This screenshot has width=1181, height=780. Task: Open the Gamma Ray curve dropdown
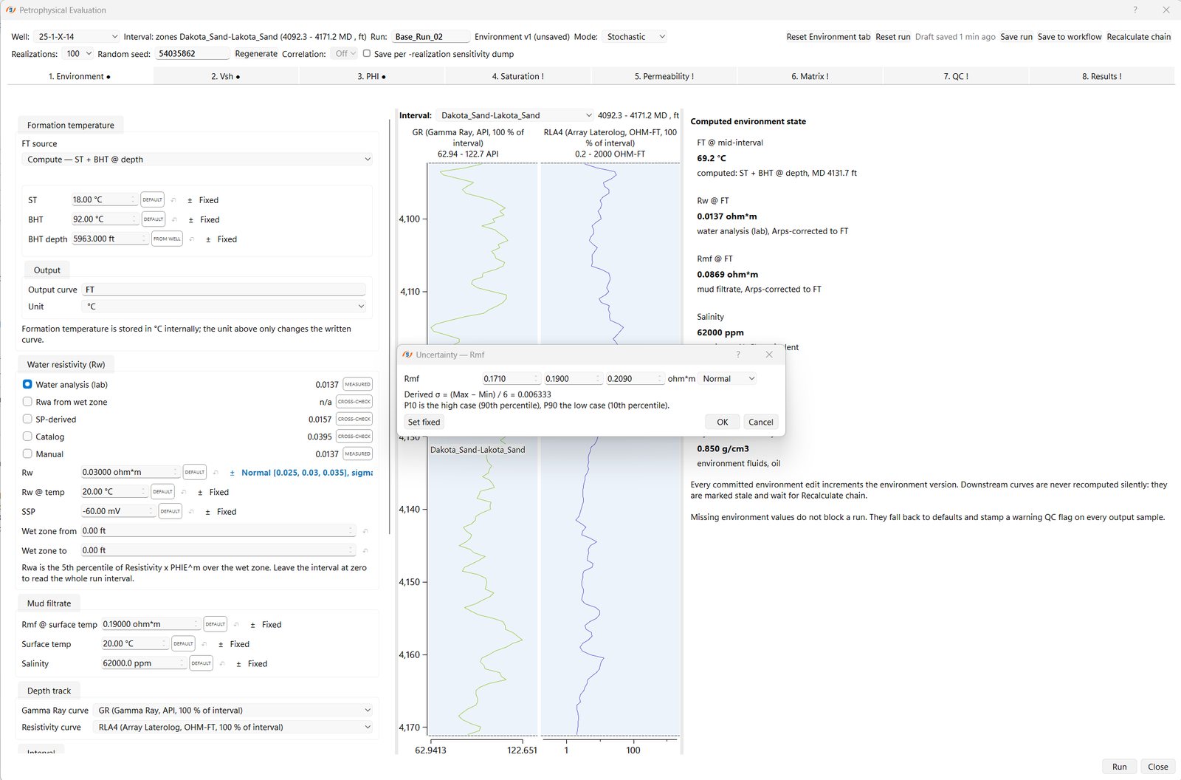click(234, 710)
